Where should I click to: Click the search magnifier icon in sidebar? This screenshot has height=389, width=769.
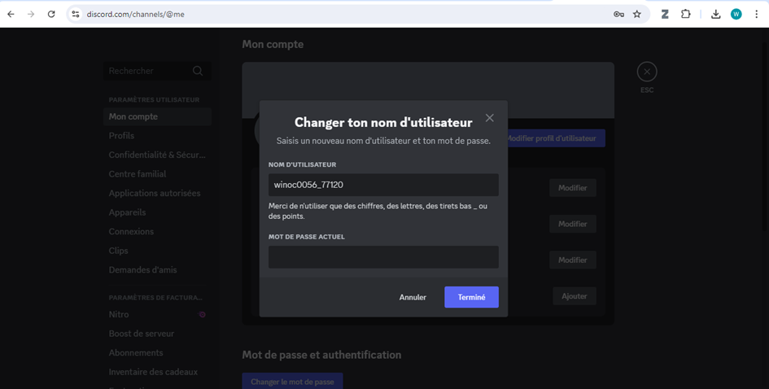click(198, 72)
